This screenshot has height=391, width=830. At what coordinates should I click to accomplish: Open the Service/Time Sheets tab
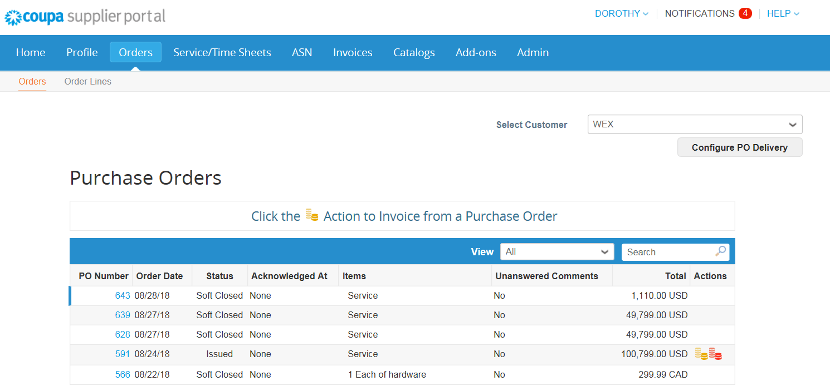[222, 52]
